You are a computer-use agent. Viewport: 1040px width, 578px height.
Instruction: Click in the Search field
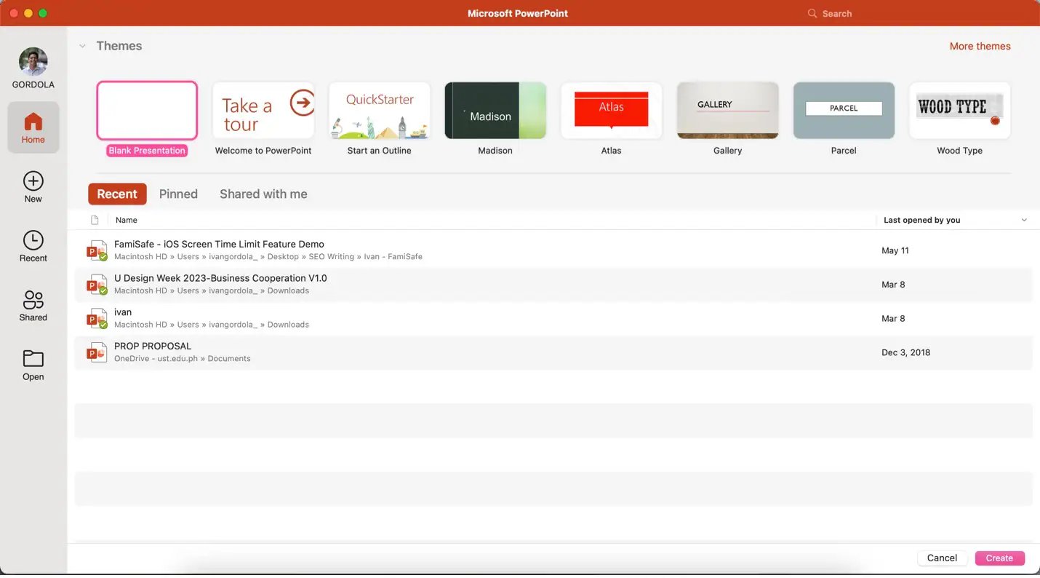tap(836, 14)
